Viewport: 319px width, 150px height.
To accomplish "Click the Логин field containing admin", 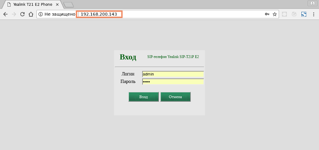I will pos(173,74).
